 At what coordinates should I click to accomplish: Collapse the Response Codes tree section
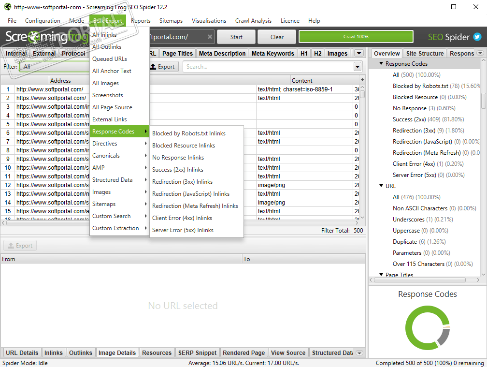(381, 63)
